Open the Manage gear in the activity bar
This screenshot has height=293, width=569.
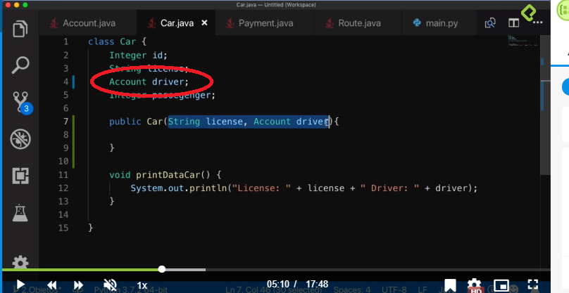click(x=20, y=263)
